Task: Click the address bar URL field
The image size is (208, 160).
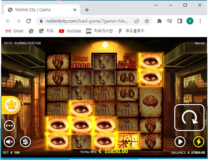Action: pyautogui.click(x=87, y=21)
